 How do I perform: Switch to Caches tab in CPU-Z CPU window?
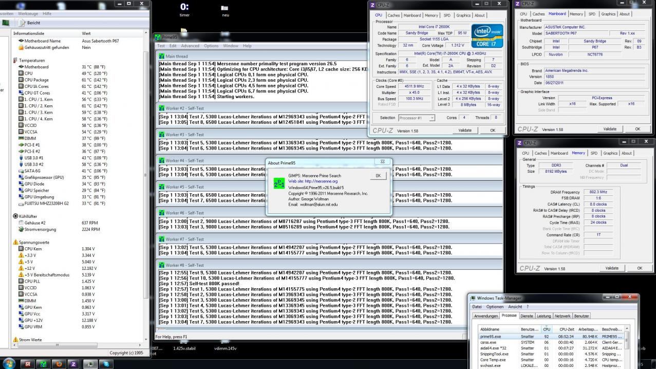(x=393, y=15)
